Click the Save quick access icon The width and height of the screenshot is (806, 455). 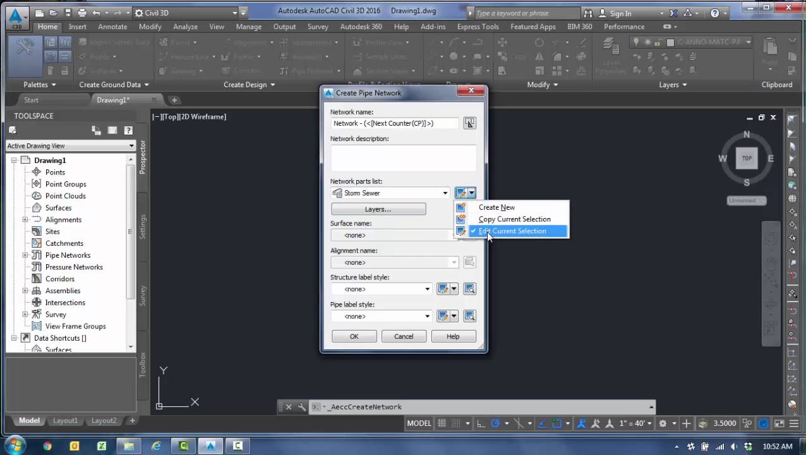coord(68,13)
